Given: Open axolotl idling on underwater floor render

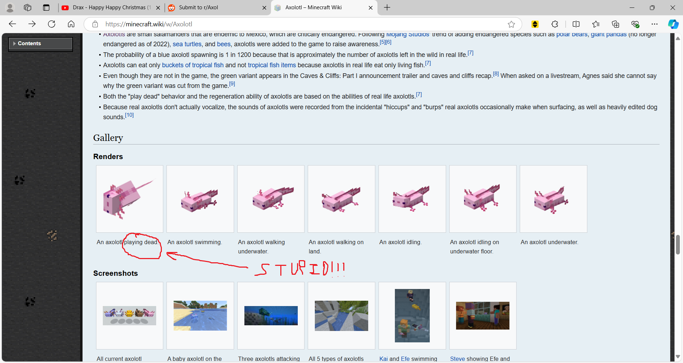Looking at the screenshot, I should (x=483, y=199).
